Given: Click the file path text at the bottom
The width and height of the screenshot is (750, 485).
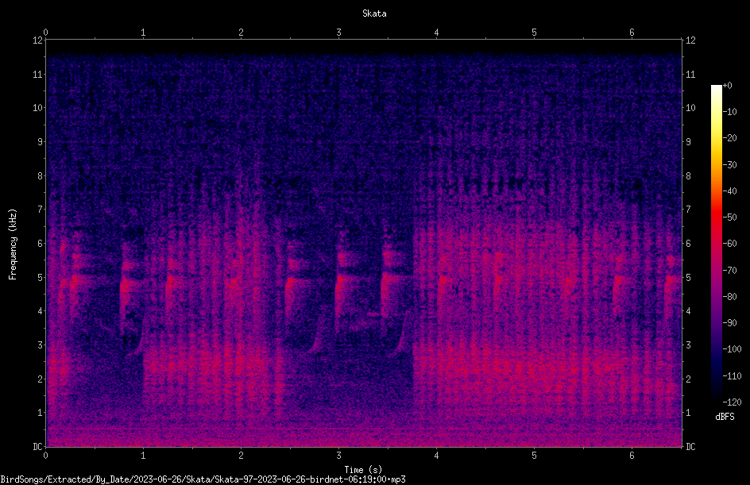Looking at the screenshot, I should pyautogui.click(x=203, y=479).
